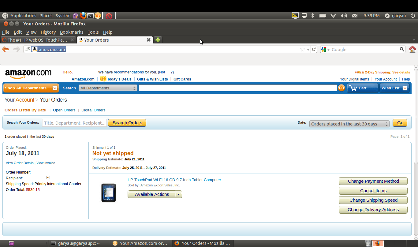The width and height of the screenshot is (418, 247).
Task: Click Change Shipping Speed button
Action: tap(373, 200)
